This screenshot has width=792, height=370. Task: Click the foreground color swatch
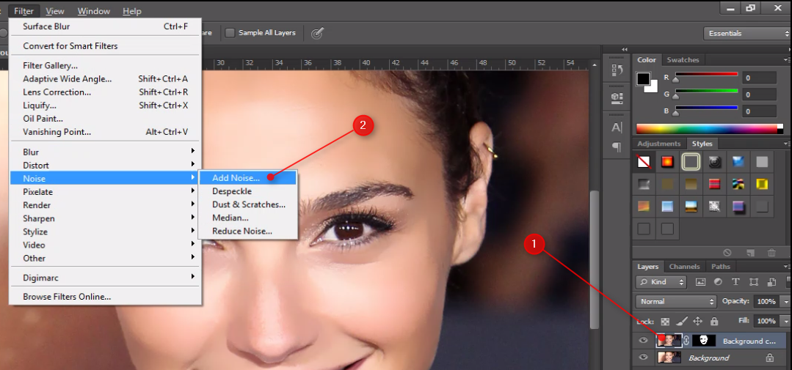coord(643,78)
